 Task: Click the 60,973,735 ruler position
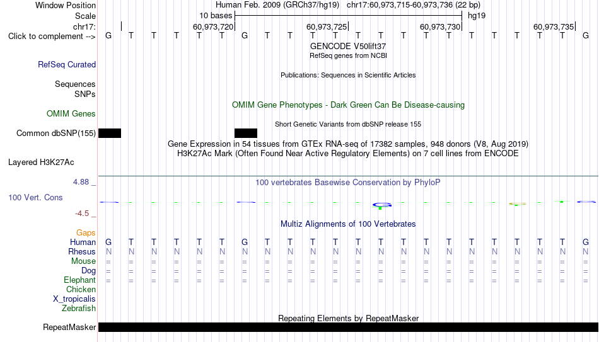(x=554, y=26)
